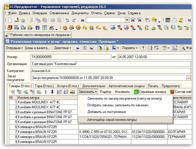The height and width of the screenshot is (149, 196).
Task: Click the Серийные номера button
Action: [150, 92]
